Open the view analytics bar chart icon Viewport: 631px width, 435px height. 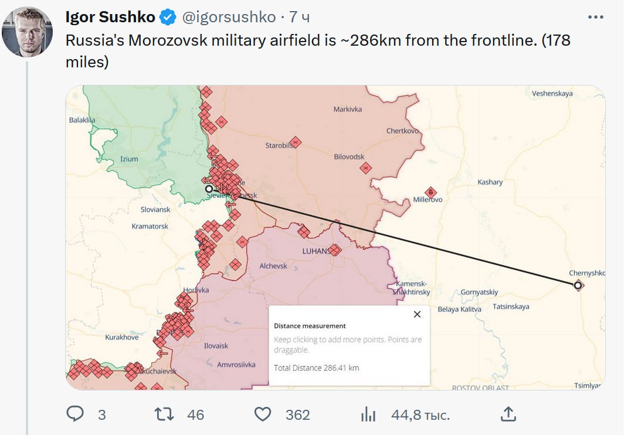tap(368, 414)
